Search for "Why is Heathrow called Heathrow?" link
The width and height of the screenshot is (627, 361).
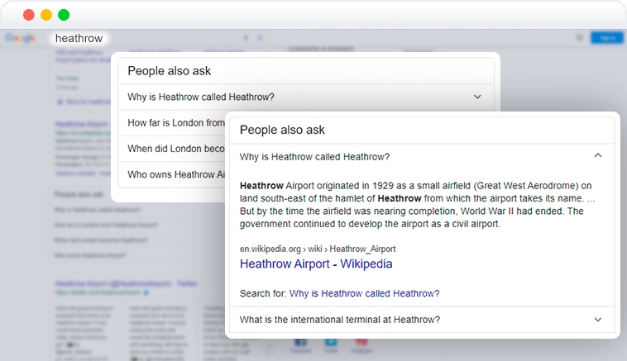[x=364, y=293]
